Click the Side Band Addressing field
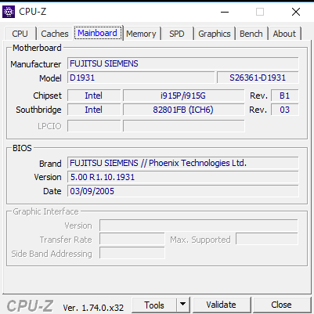The height and width of the screenshot is (314, 314). tap(132, 253)
